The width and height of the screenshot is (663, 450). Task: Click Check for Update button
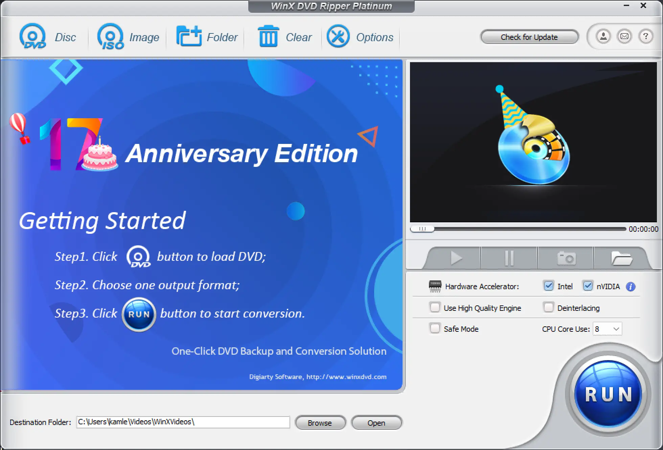tap(529, 37)
